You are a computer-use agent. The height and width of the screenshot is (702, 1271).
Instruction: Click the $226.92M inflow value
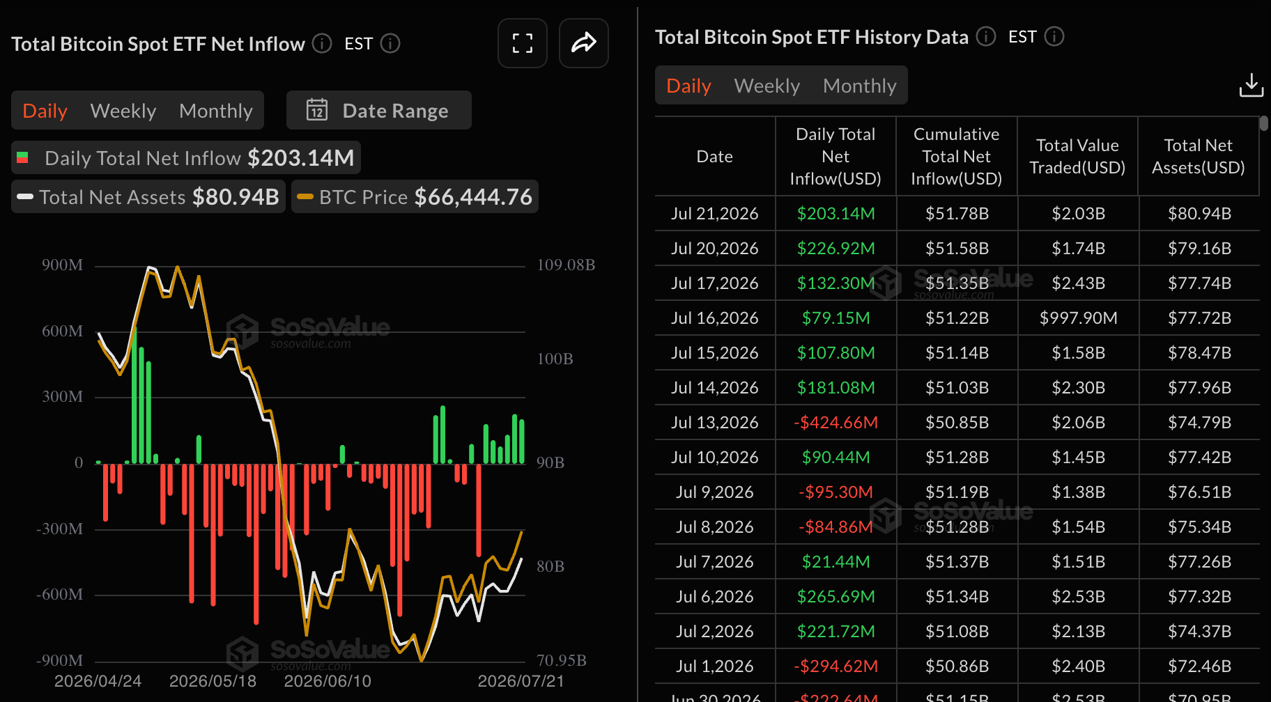coord(836,249)
